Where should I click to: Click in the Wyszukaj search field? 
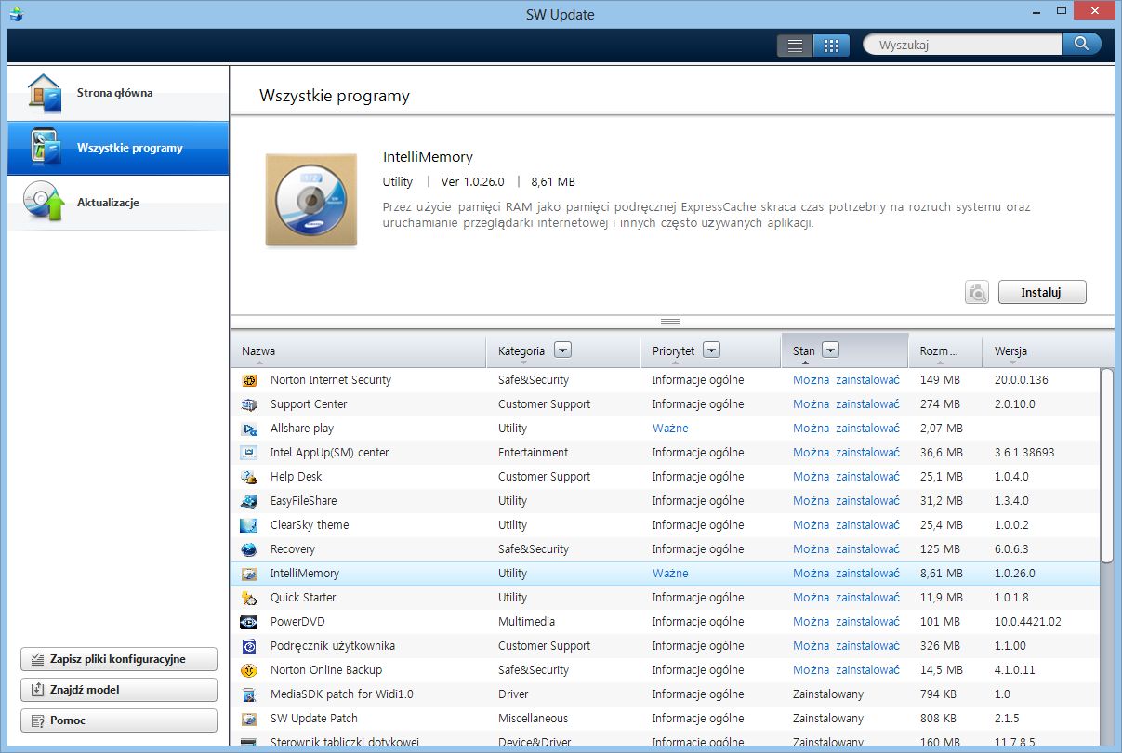pyautogui.click(x=962, y=45)
